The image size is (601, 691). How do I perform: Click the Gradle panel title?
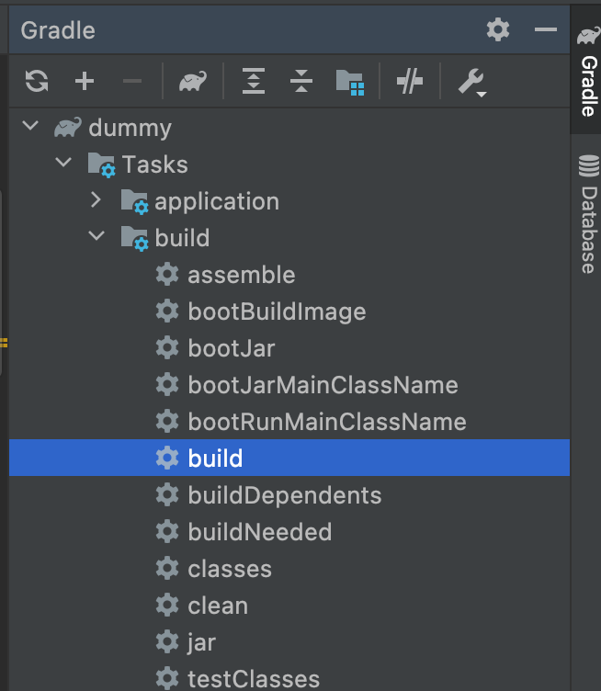[x=58, y=30]
